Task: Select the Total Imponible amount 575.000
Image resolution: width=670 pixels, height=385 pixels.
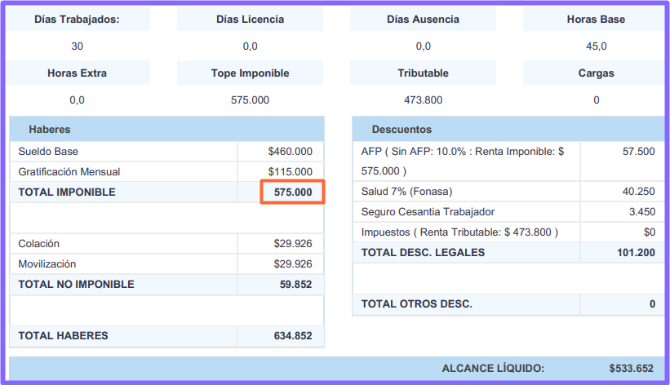Action: tap(293, 192)
